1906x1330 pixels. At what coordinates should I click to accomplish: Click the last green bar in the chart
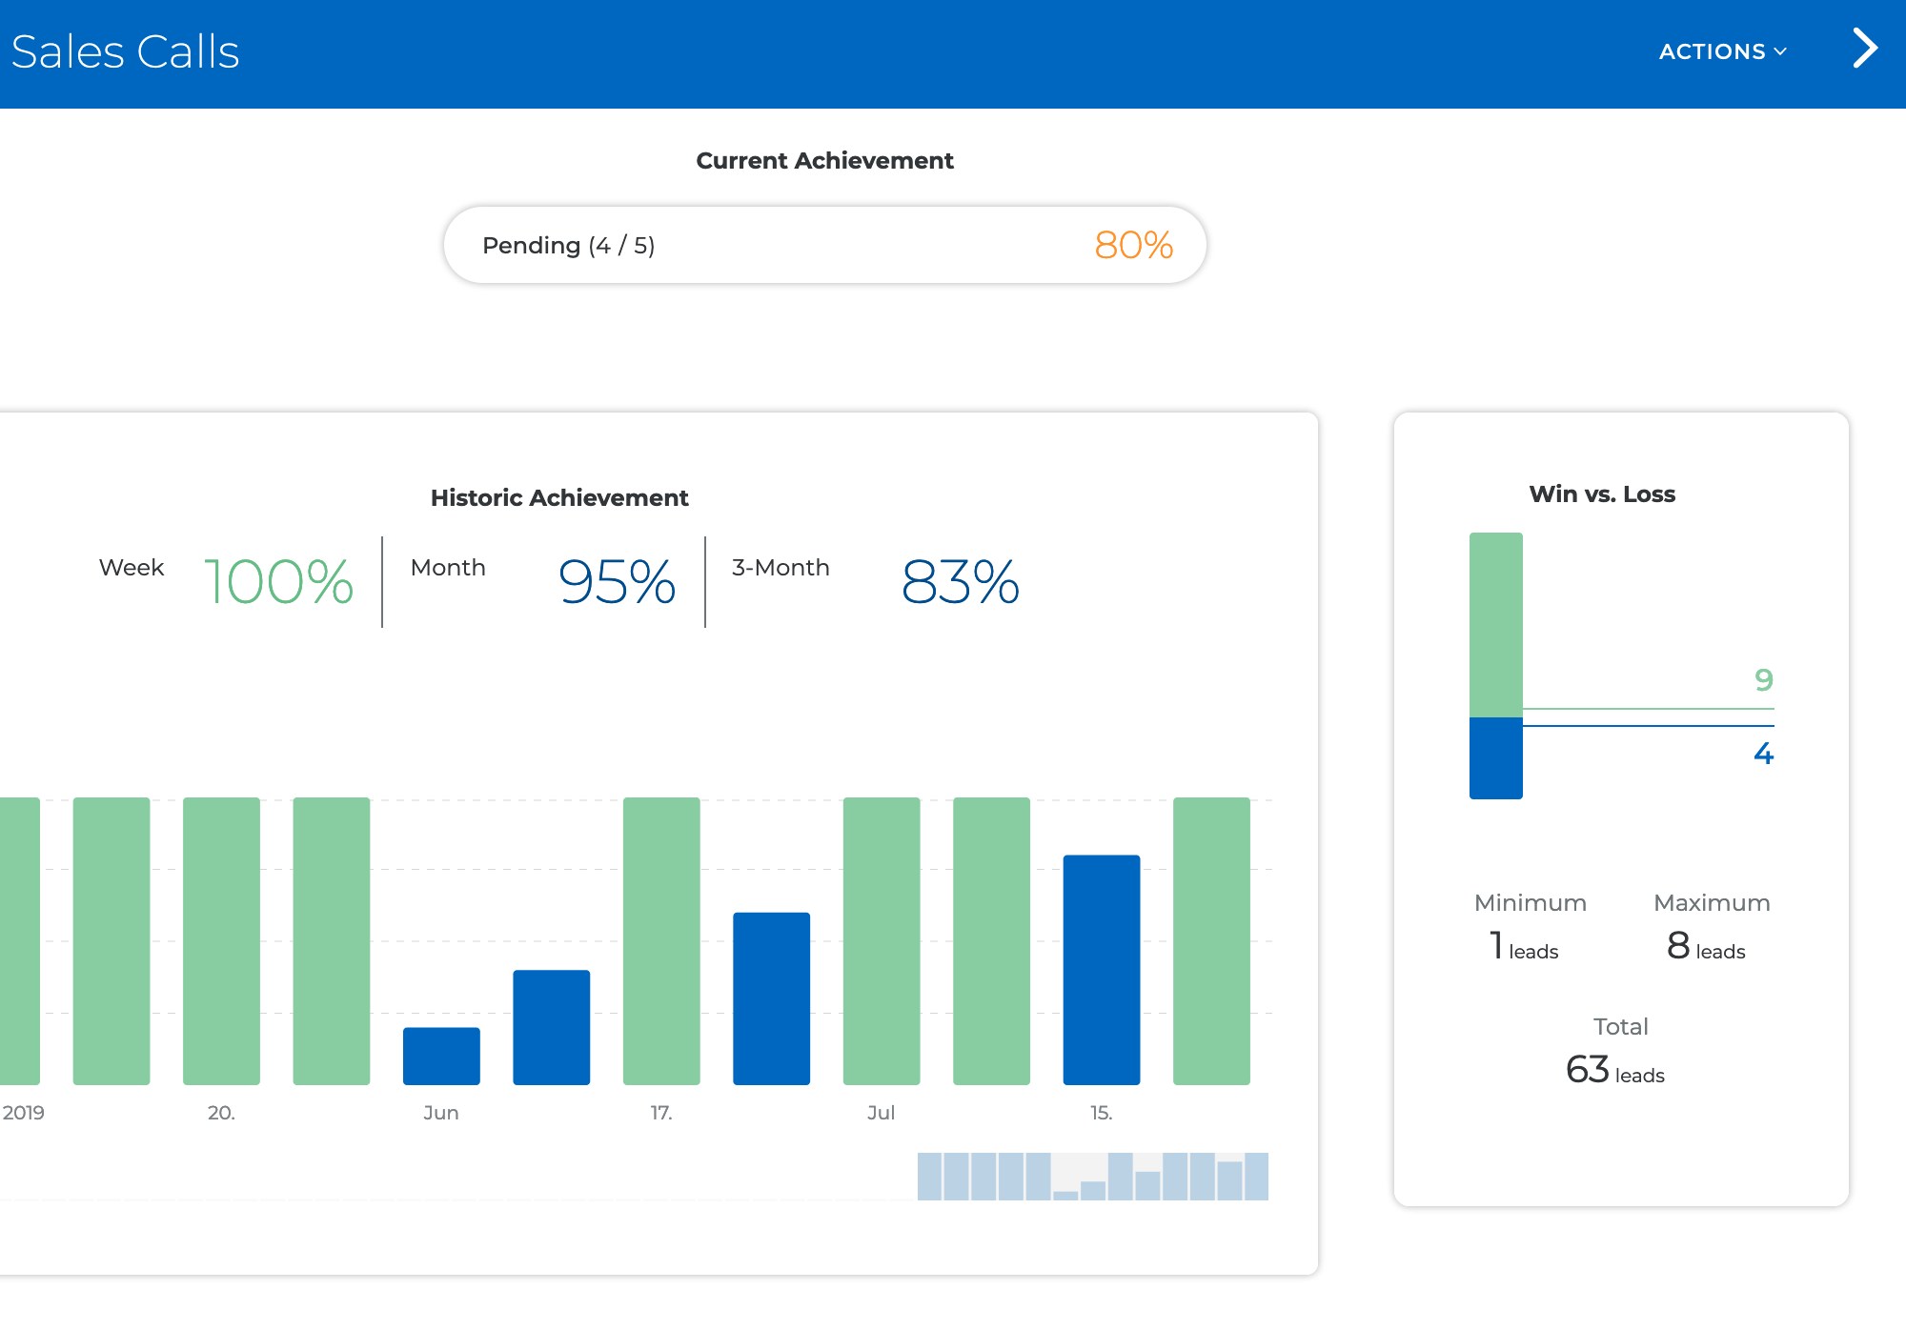[1211, 940]
